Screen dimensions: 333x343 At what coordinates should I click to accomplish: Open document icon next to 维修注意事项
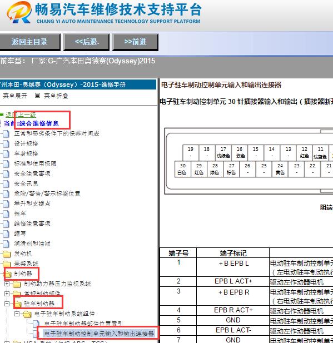point(6,223)
